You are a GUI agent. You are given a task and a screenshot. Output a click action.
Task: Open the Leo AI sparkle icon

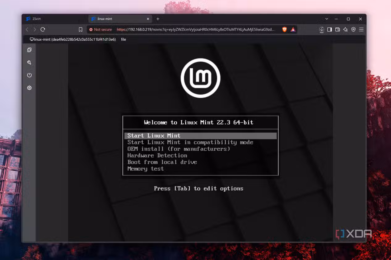pyautogui.click(x=346, y=30)
